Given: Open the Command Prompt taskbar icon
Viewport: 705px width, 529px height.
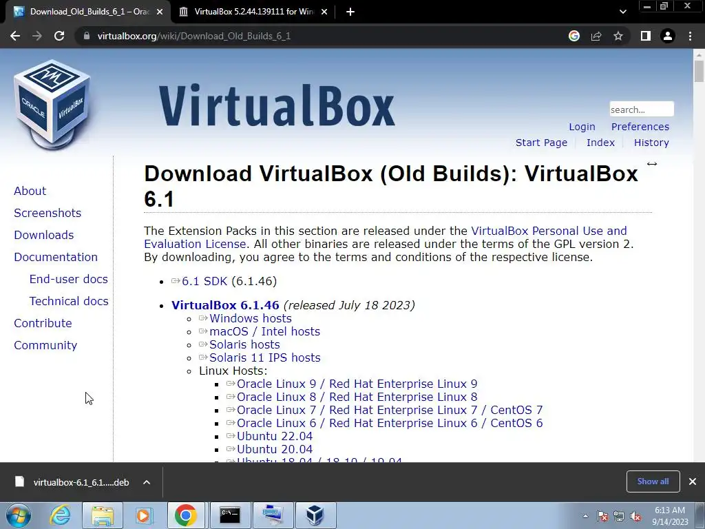Looking at the screenshot, I should [230, 515].
